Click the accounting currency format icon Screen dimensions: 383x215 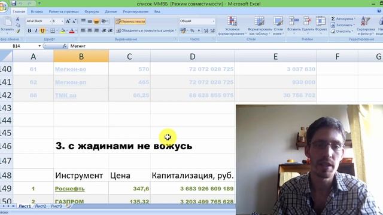[x=183, y=30]
